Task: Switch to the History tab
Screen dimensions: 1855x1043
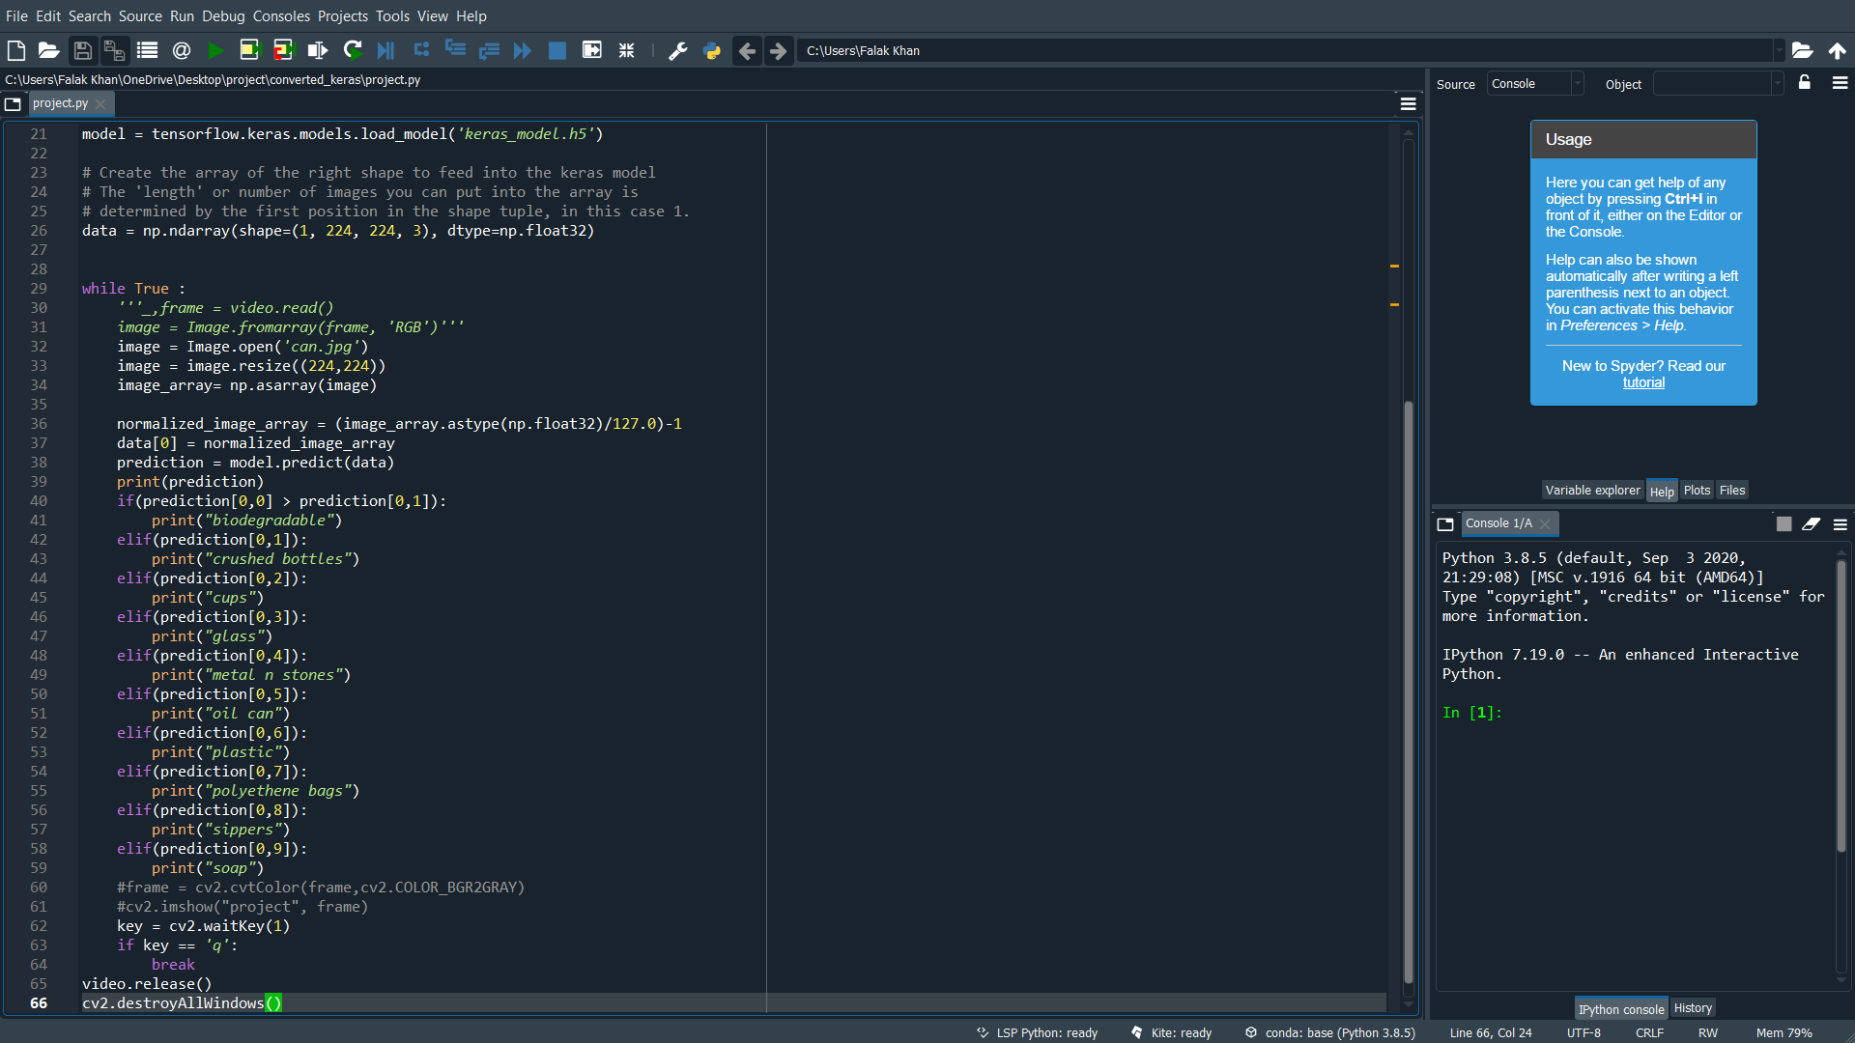Action: click(1693, 1007)
